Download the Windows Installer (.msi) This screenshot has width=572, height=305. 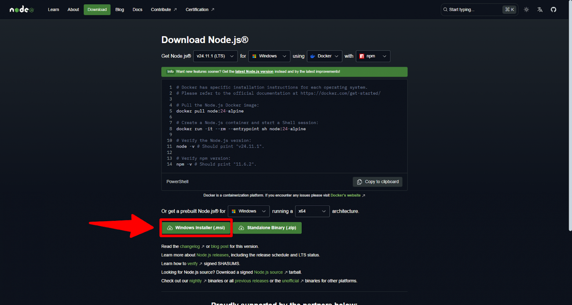click(x=196, y=228)
